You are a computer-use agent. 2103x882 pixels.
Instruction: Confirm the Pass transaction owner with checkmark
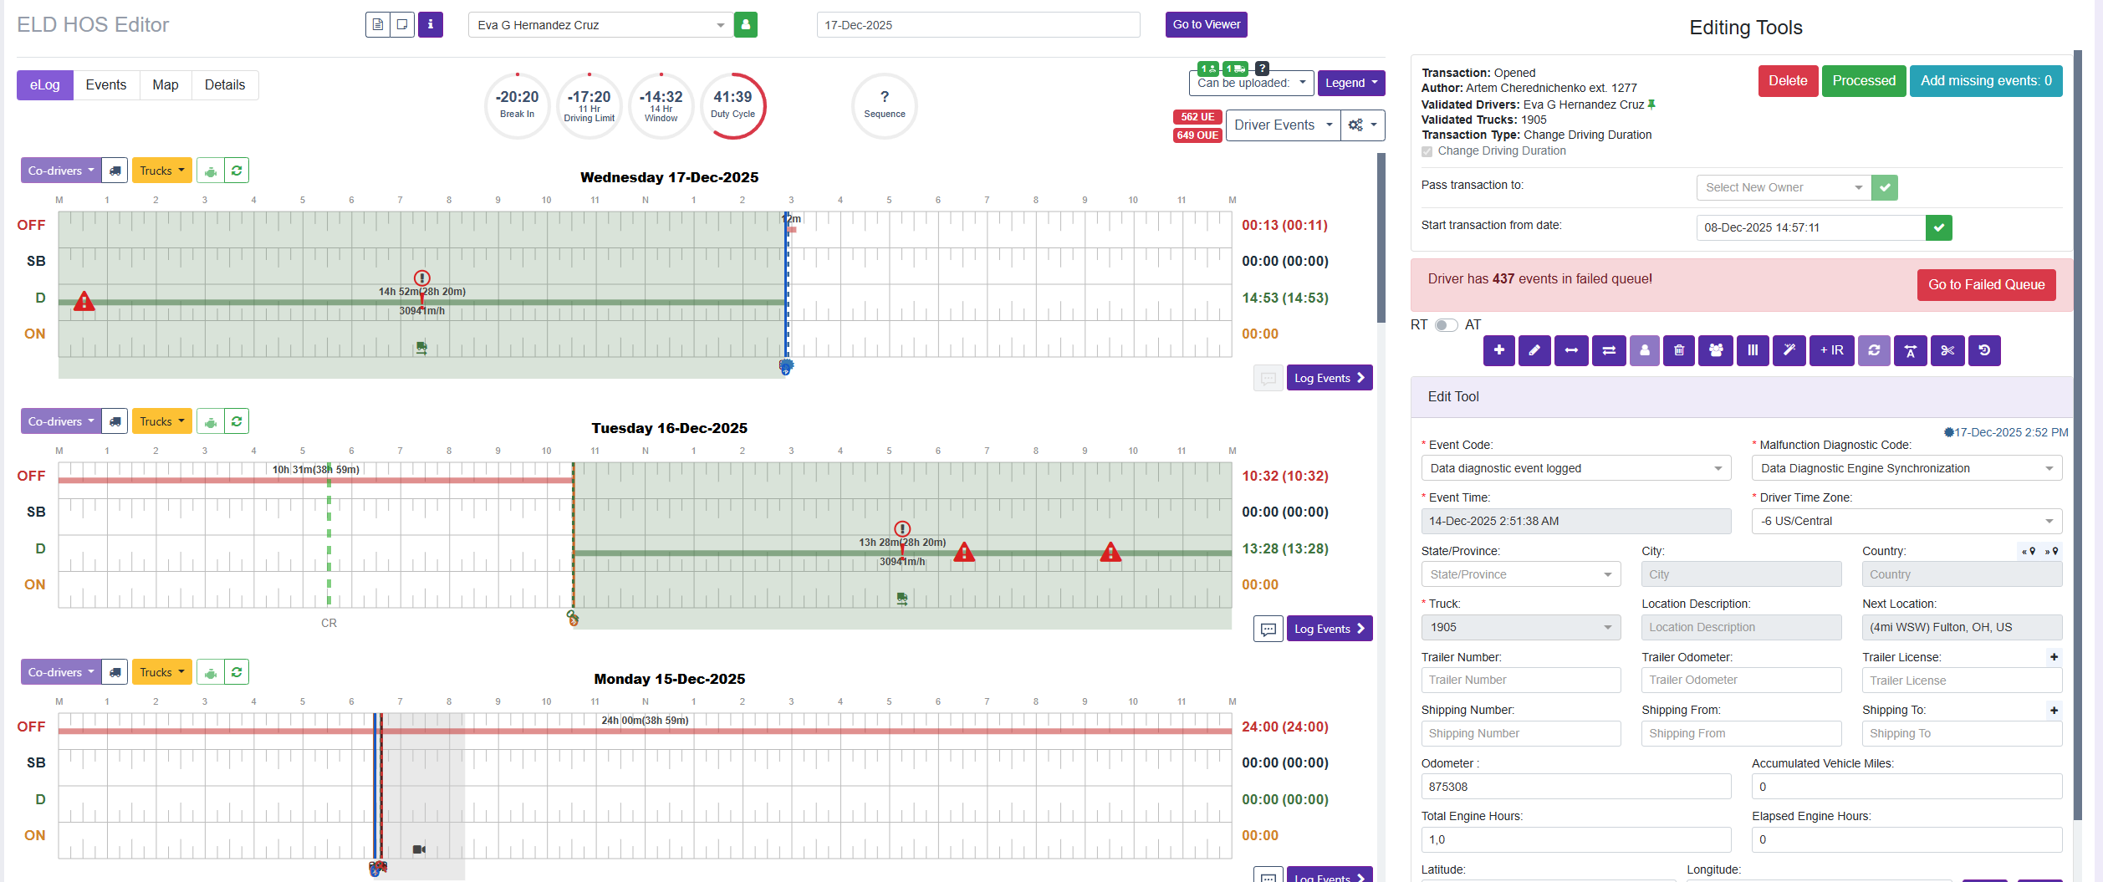click(x=1885, y=187)
